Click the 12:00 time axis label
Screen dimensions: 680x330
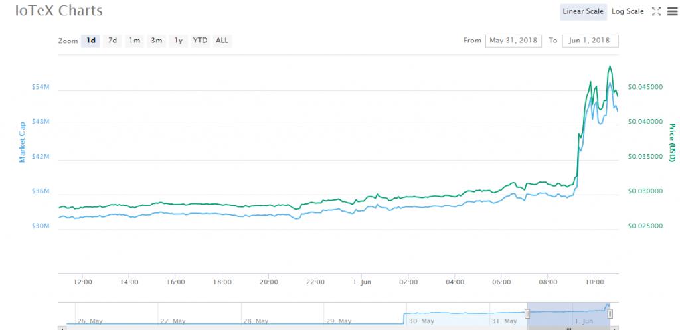(82, 282)
